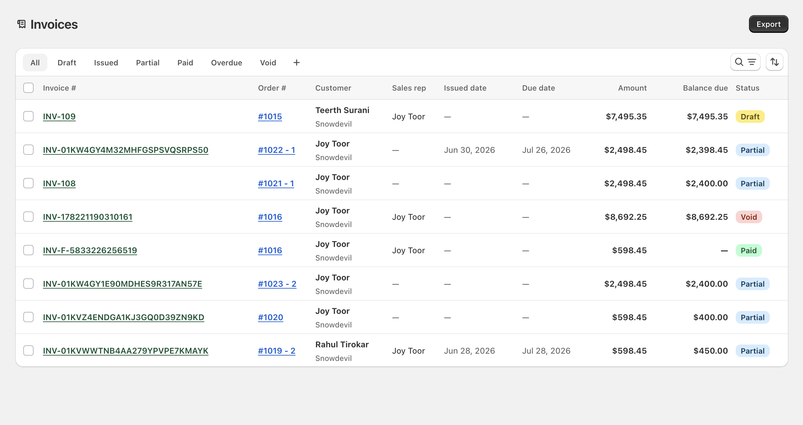Click due date Jul 28, 2026

[x=546, y=351]
